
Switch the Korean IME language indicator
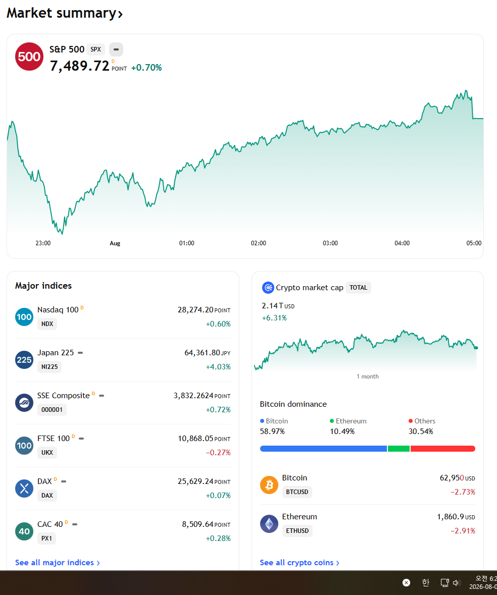pos(426,582)
